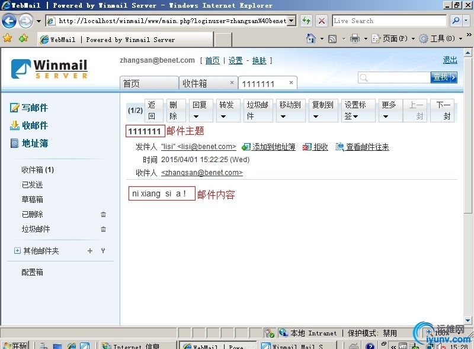Add new folder plus icon beside 其他邮件夹

pyautogui.click(x=90, y=251)
